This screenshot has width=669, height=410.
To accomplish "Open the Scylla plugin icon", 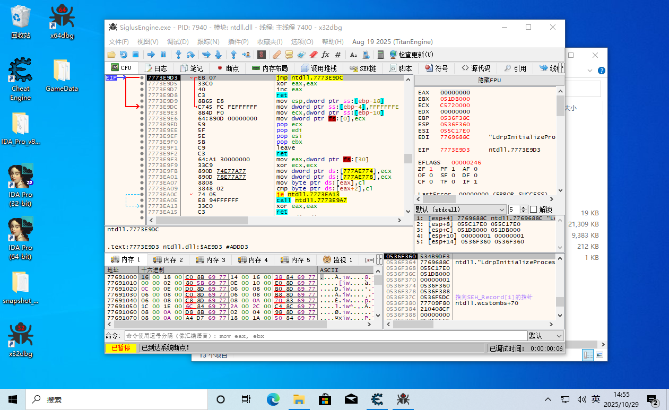I will coord(261,55).
